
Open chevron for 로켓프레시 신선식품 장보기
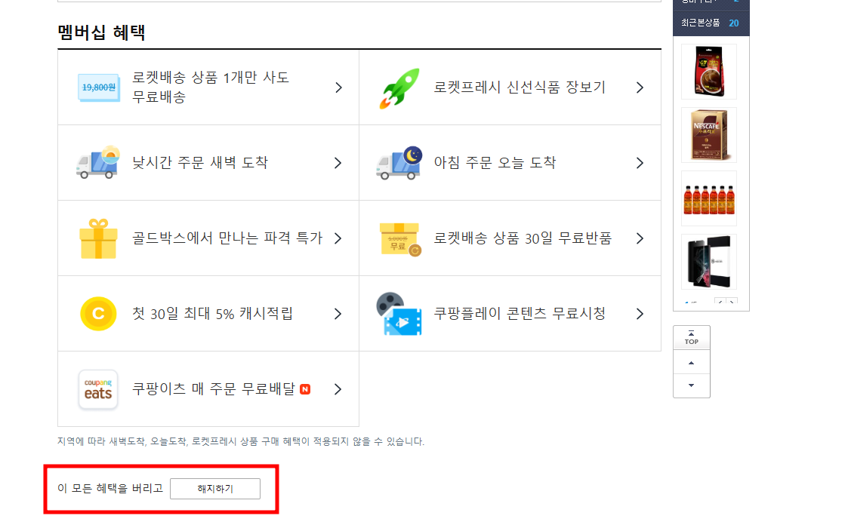pos(640,87)
